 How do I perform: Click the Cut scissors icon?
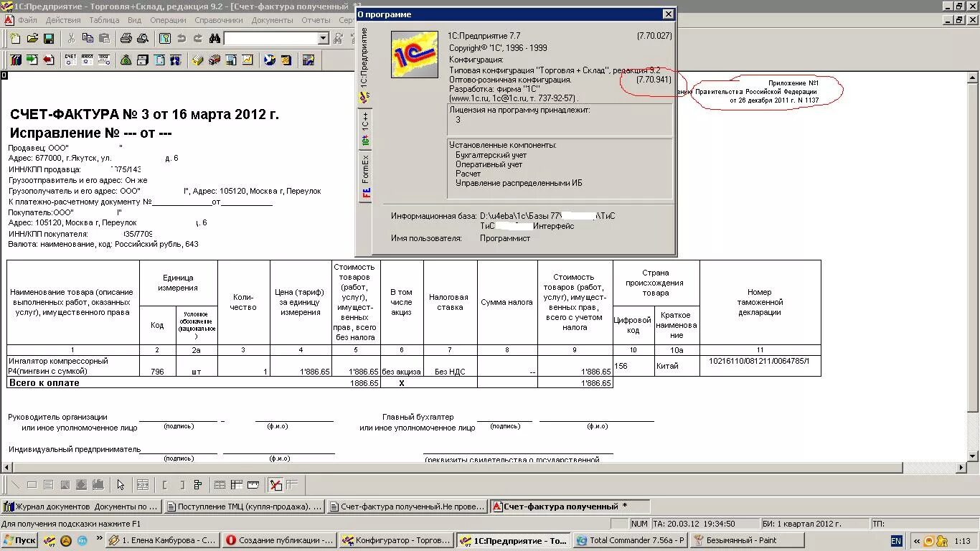pos(71,39)
